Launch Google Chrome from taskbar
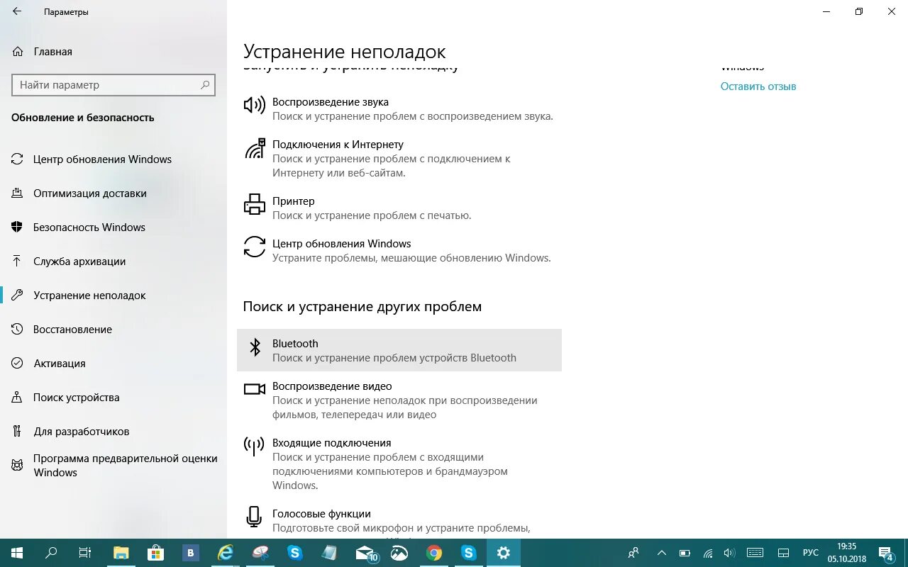This screenshot has width=908, height=567. 434,553
